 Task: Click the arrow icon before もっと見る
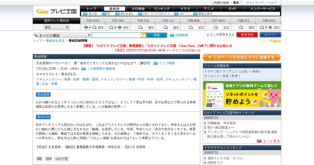[x=259, y=141]
